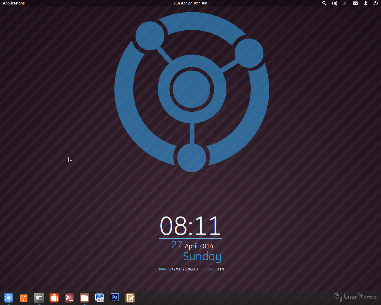This screenshot has width=381, height=305.
Task: Click the "April 2014" date text
Action: coord(199,246)
